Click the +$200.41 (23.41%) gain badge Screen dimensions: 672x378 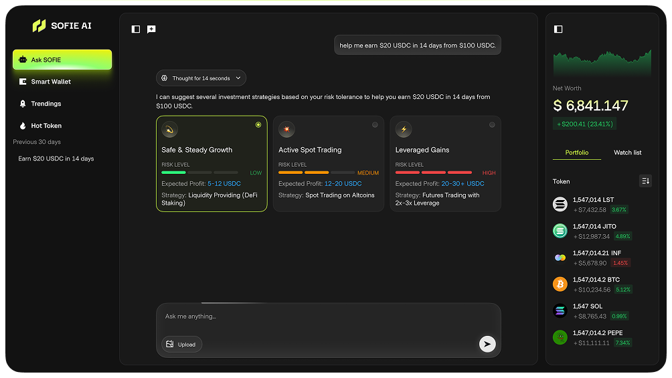point(584,124)
